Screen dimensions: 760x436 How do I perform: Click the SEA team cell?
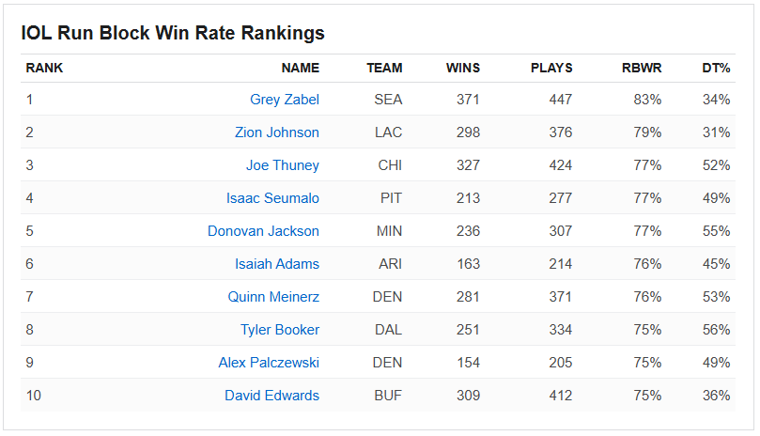[387, 100]
